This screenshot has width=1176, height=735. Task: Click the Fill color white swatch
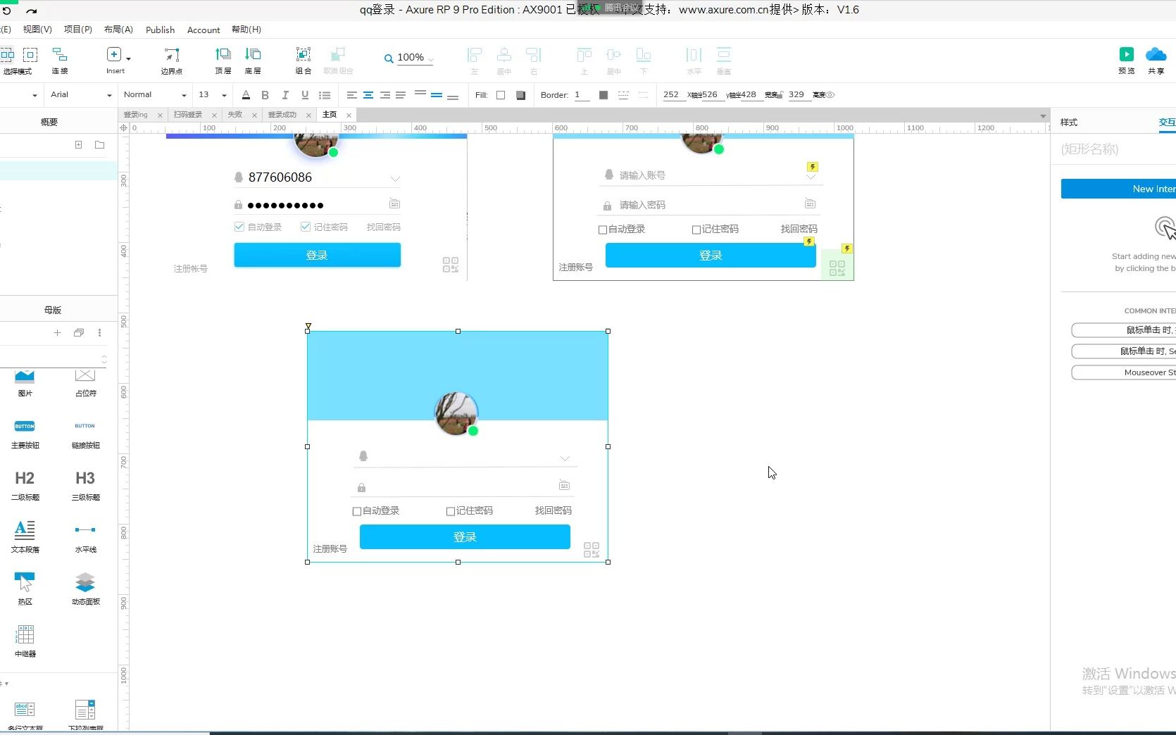501,95
